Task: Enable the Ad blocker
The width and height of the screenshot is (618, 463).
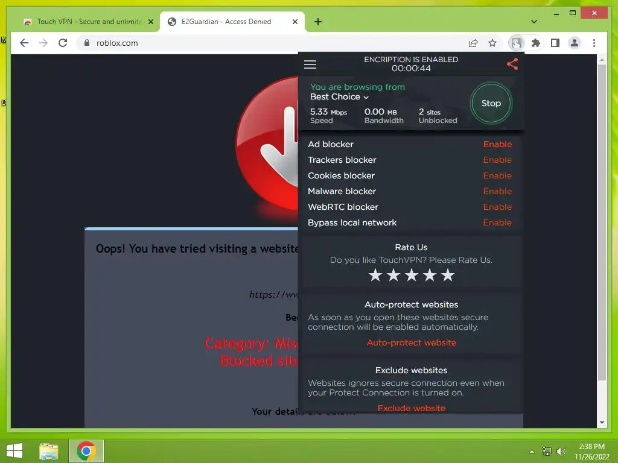Action: click(497, 144)
